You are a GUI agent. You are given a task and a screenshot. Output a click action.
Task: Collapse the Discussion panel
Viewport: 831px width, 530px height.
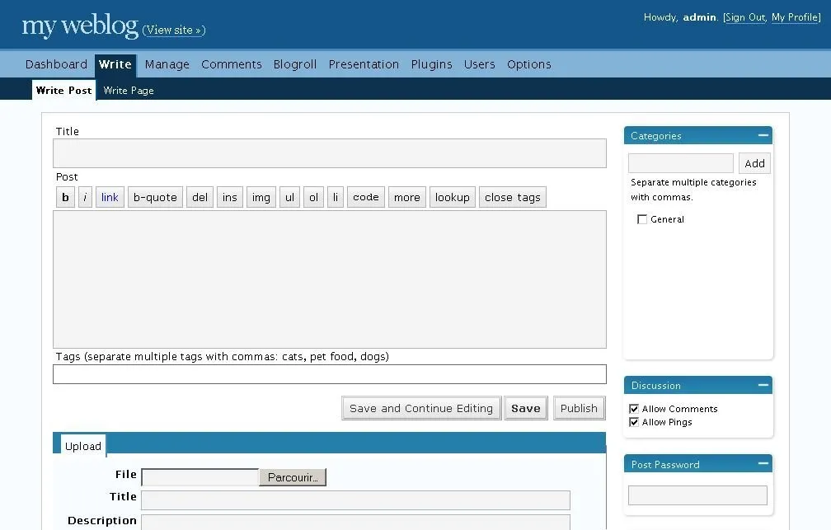764,385
